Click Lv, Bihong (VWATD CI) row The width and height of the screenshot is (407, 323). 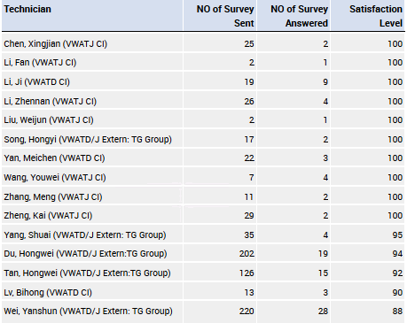203,292
